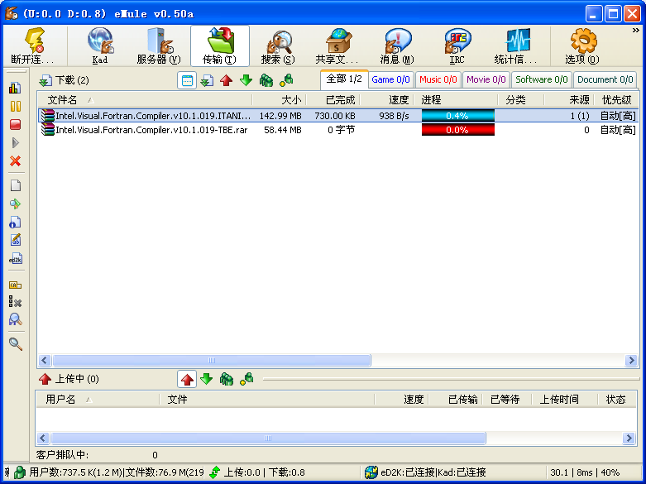Click the upload/download rate arrows in status bar

click(215, 472)
